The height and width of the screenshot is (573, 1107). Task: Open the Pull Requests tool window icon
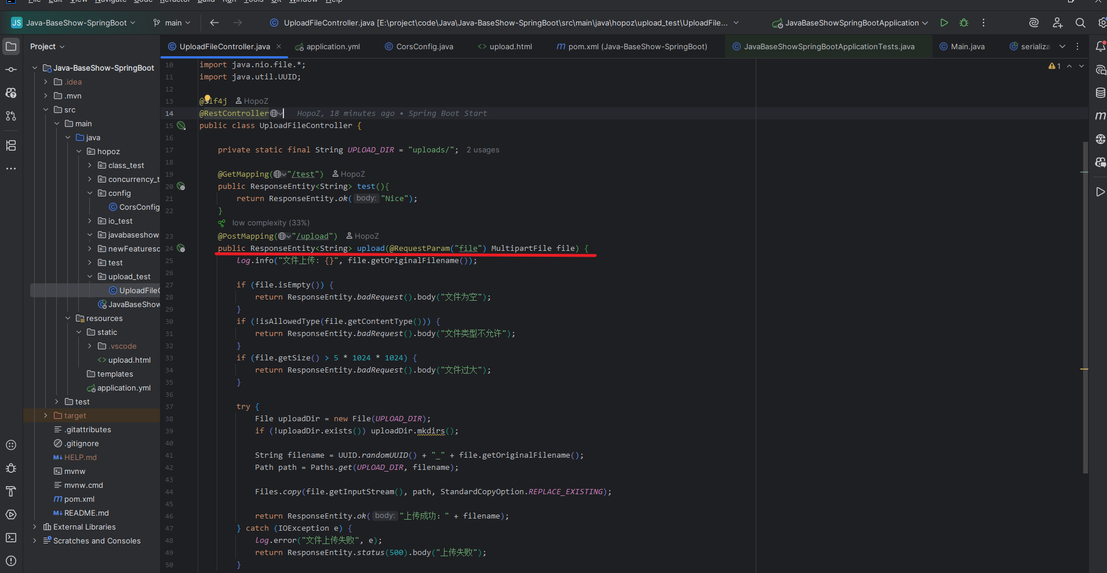(11, 116)
